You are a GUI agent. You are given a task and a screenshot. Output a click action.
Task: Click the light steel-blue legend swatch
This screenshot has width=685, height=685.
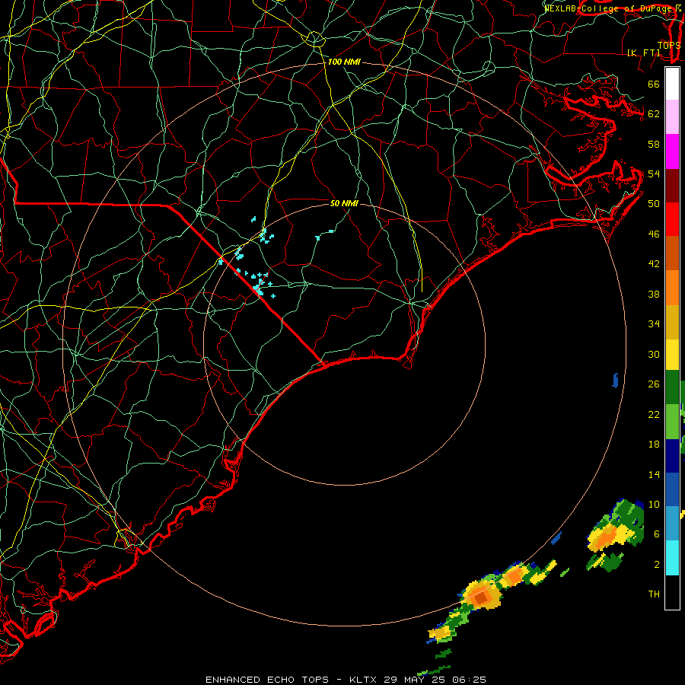pyautogui.click(x=672, y=524)
